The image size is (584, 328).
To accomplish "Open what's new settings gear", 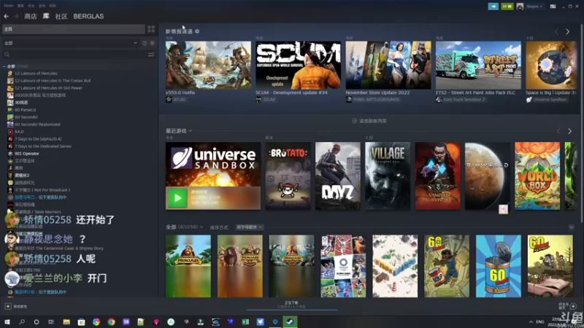I will pyautogui.click(x=197, y=31).
